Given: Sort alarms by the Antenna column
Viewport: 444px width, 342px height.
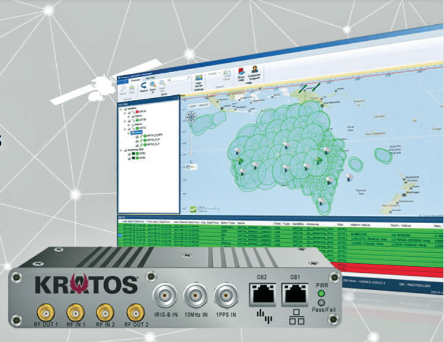Looking at the screenshot, I should click(313, 224).
